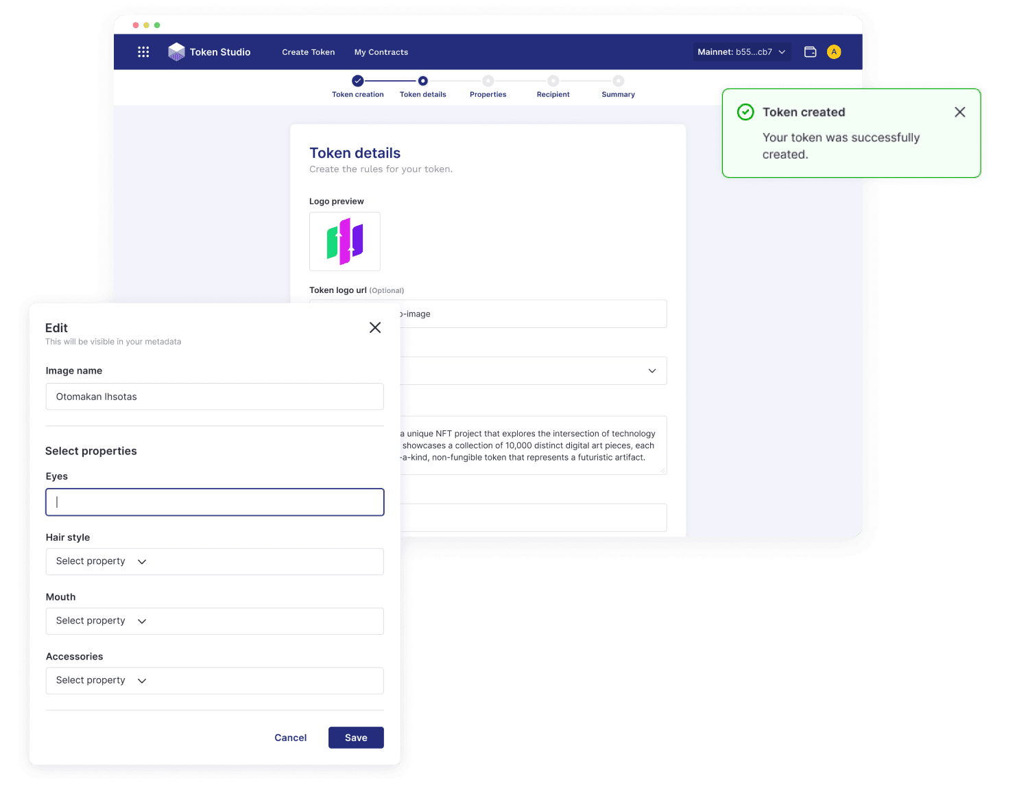
Task: Open the Hair style property dropdown
Action: (x=215, y=561)
